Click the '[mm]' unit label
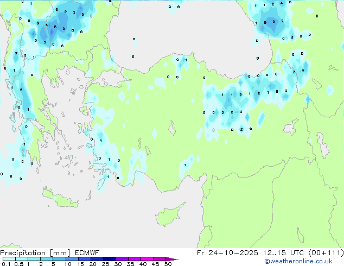344x266 pixels. 60,253
